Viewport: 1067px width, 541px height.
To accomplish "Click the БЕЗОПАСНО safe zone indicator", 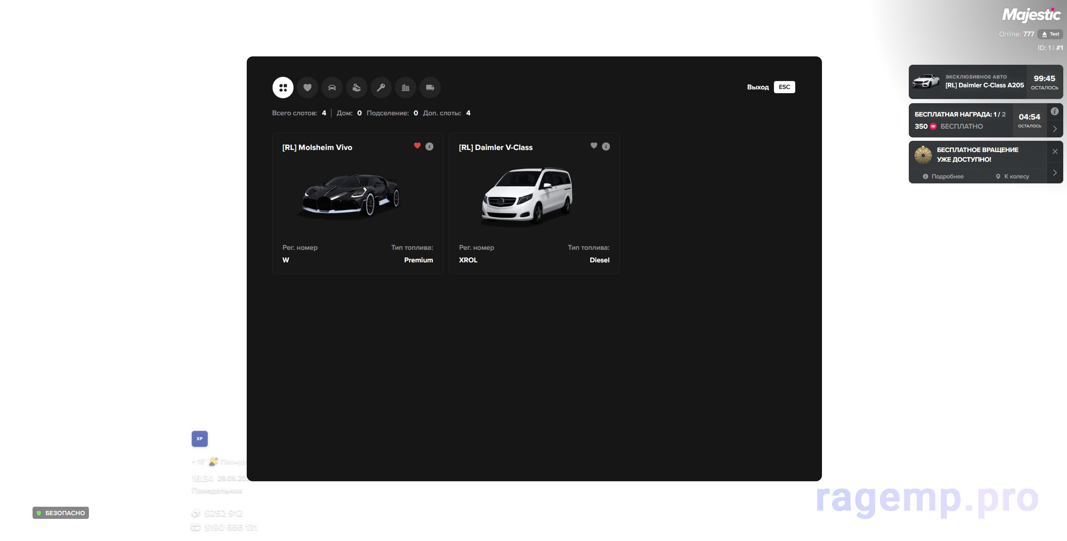I will (x=61, y=513).
